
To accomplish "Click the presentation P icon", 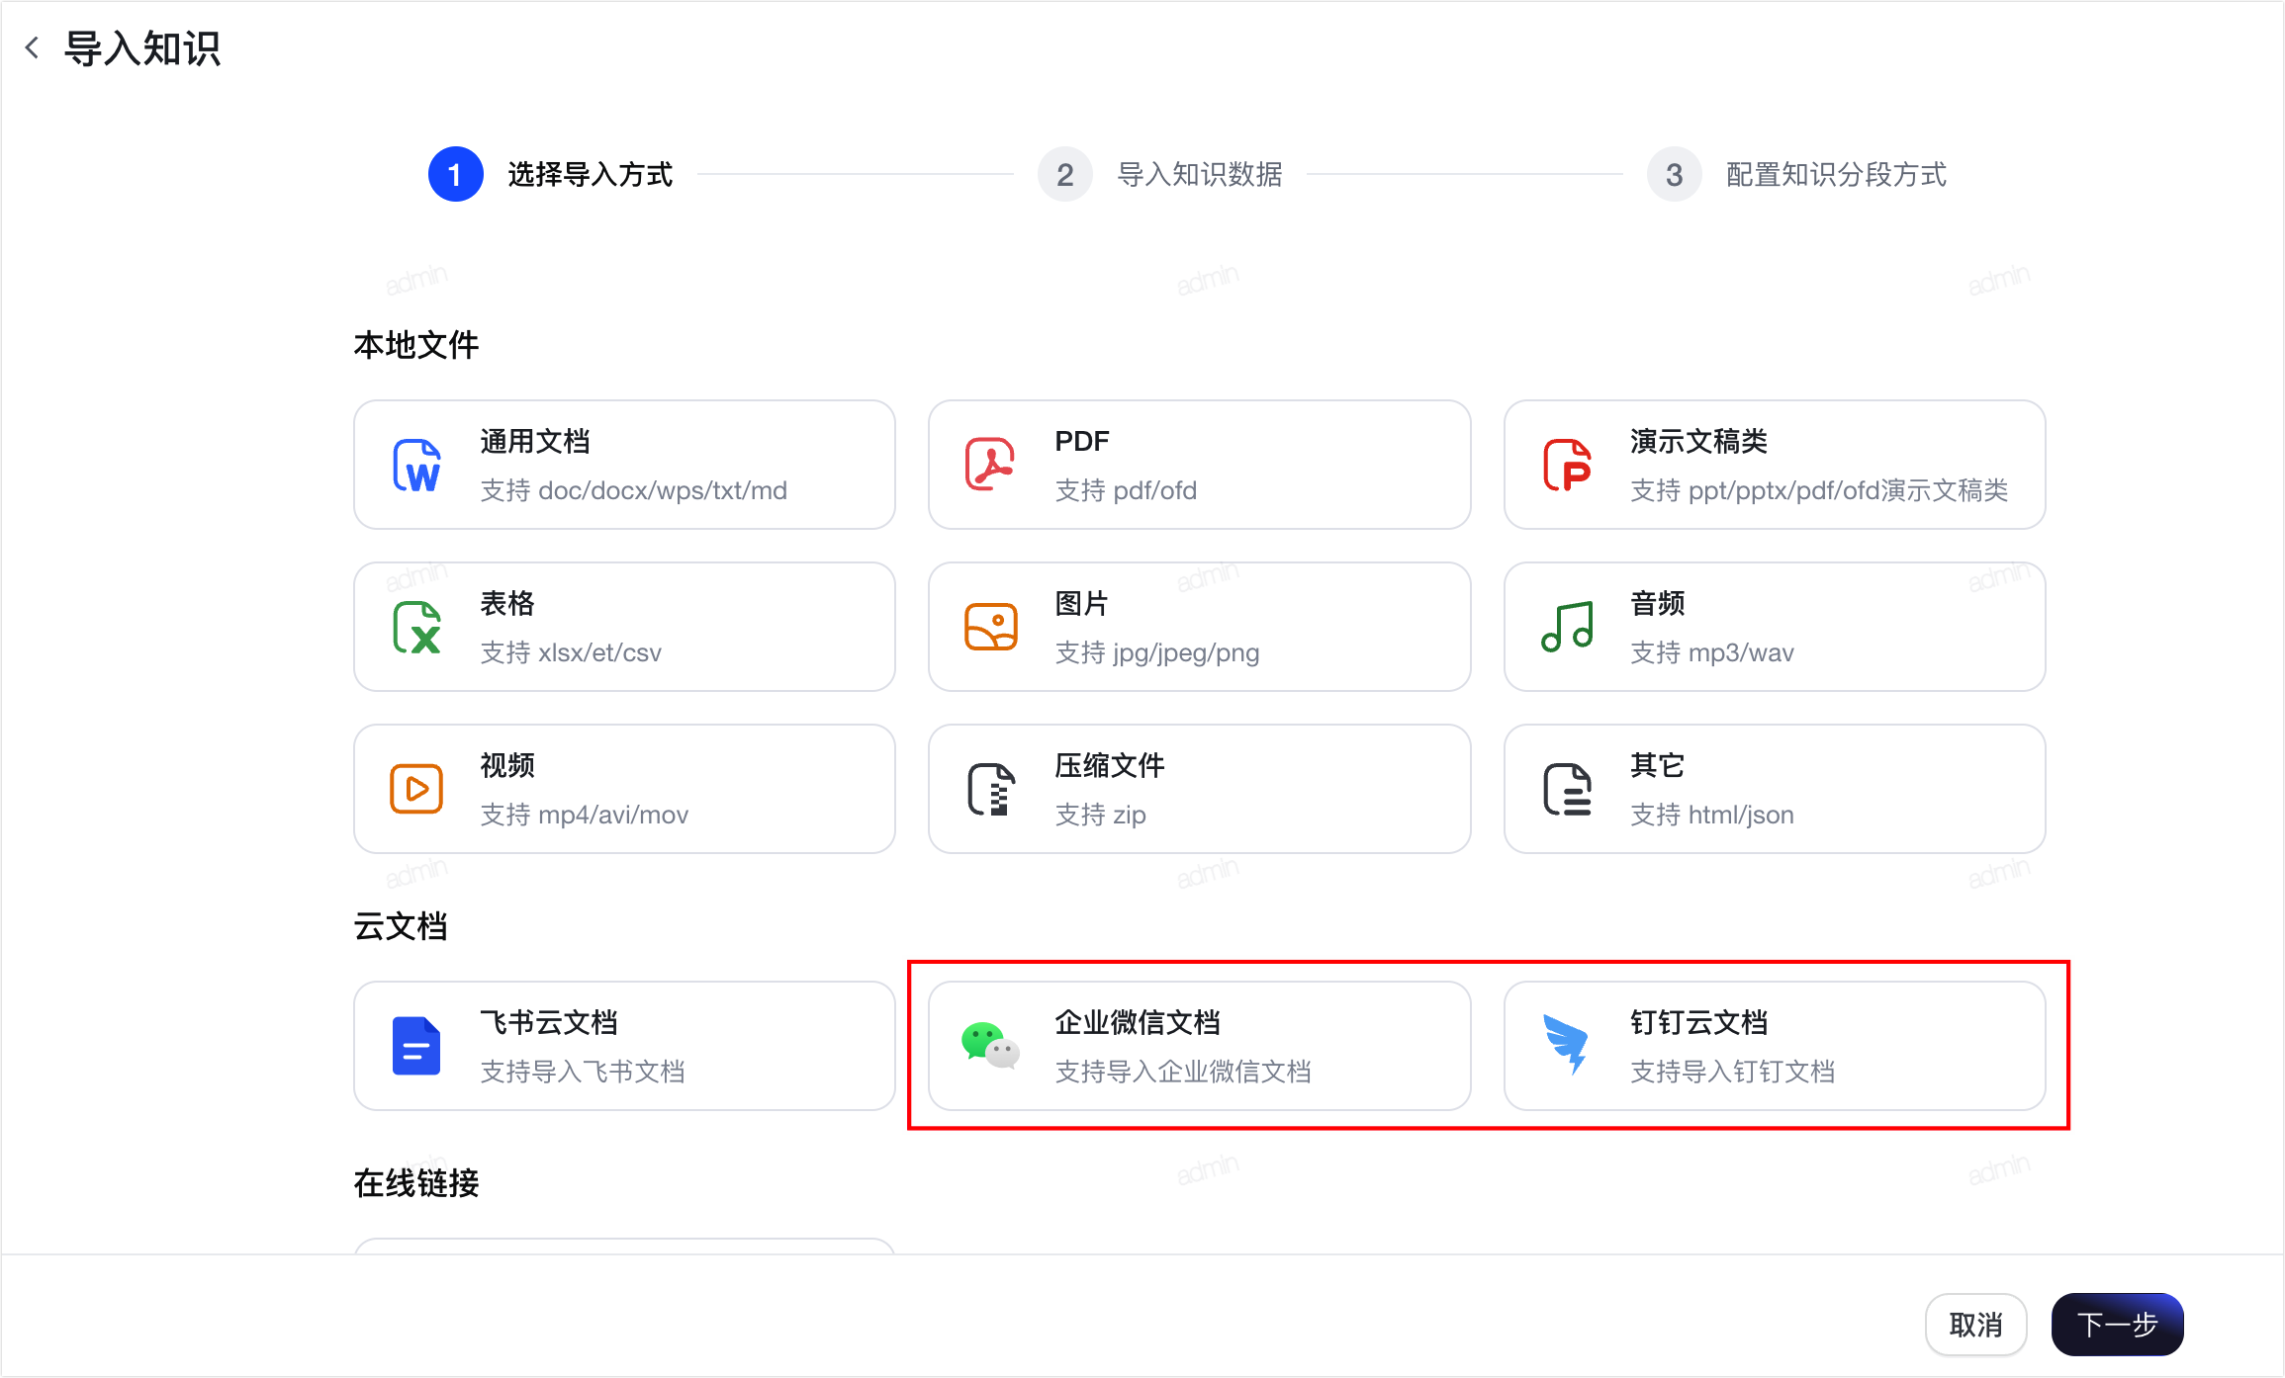I will [1568, 466].
